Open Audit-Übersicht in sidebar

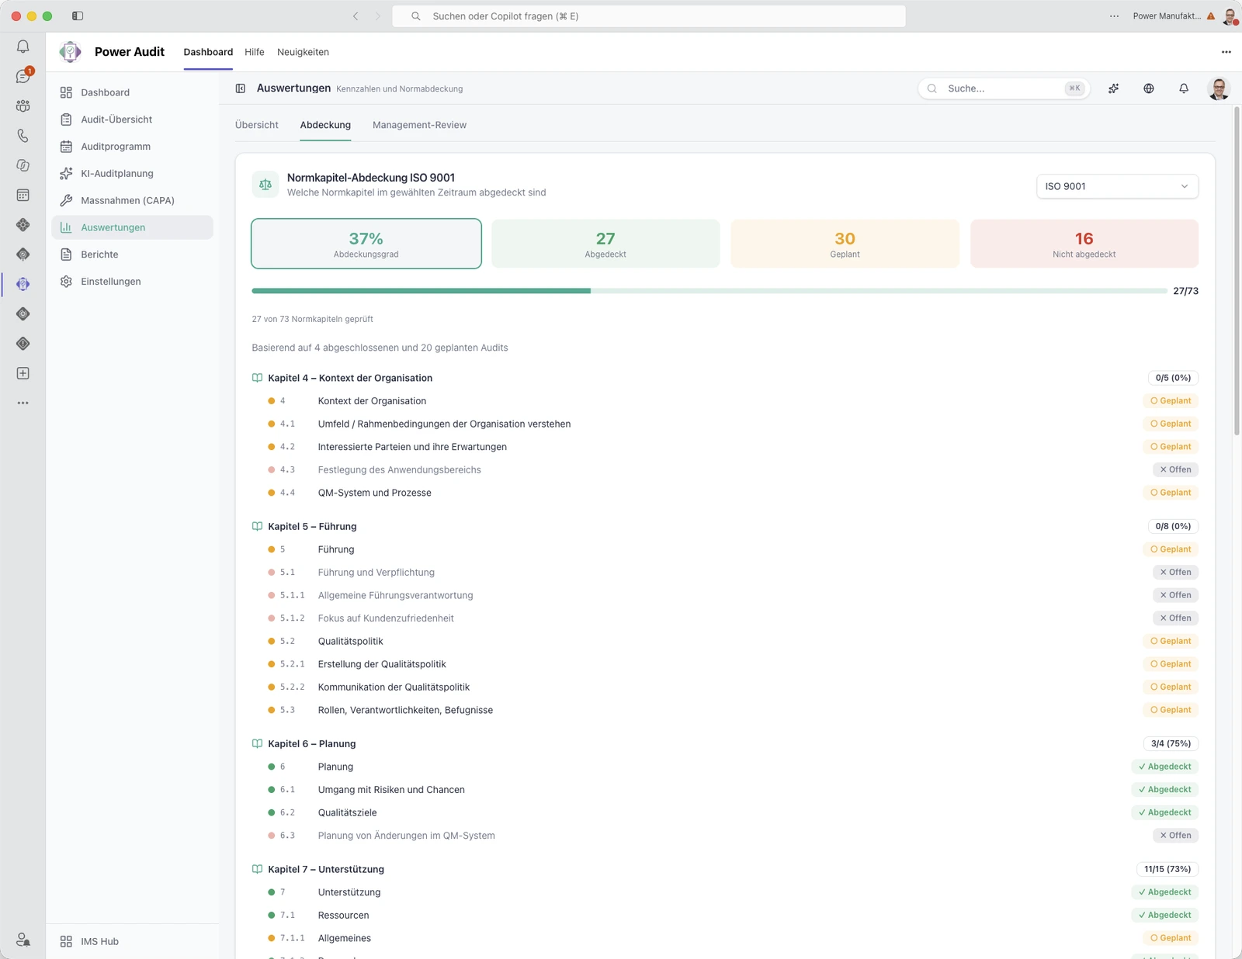click(132, 119)
